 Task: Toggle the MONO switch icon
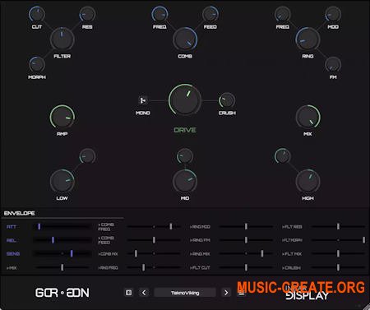point(143,100)
